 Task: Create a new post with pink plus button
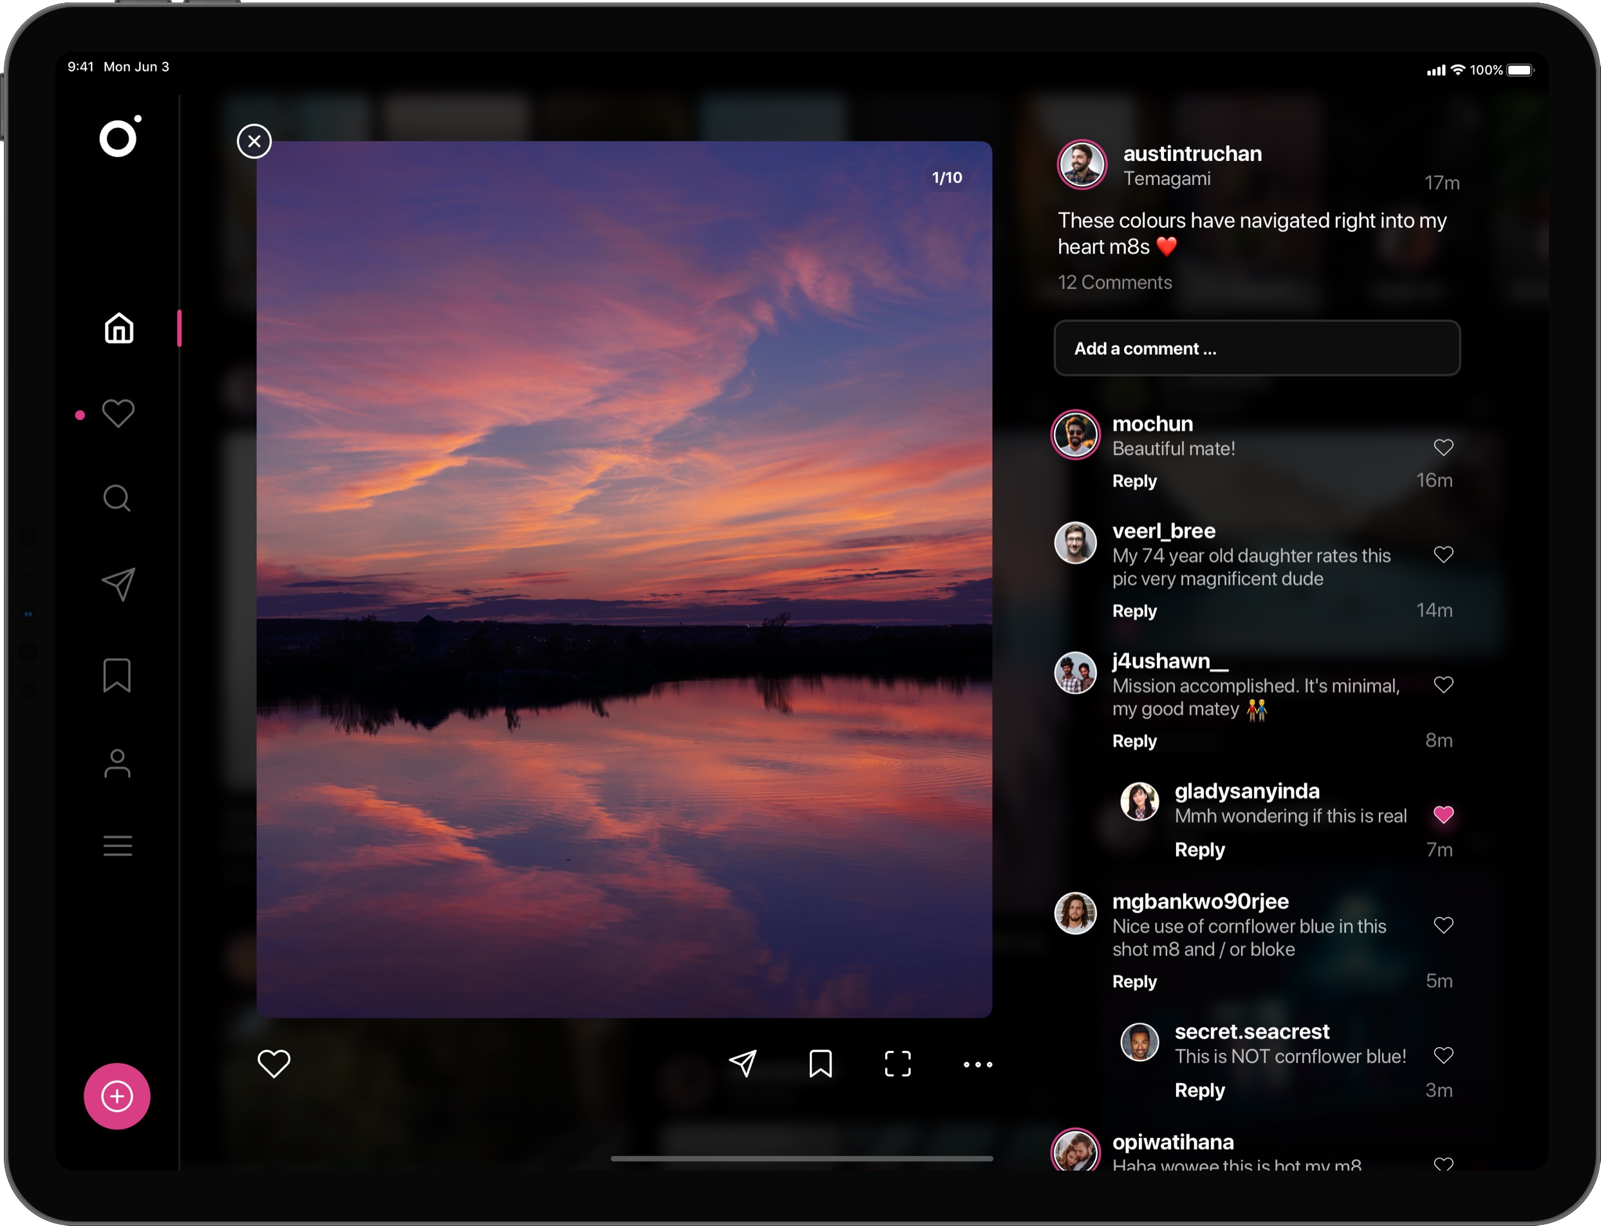coord(117,1096)
